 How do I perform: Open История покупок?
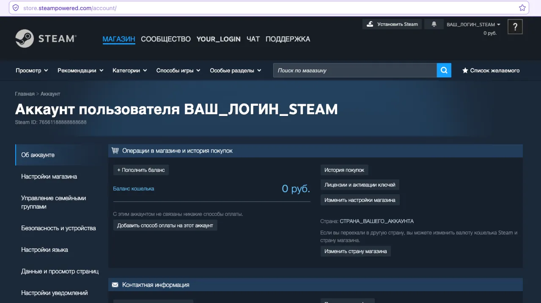[x=344, y=170]
